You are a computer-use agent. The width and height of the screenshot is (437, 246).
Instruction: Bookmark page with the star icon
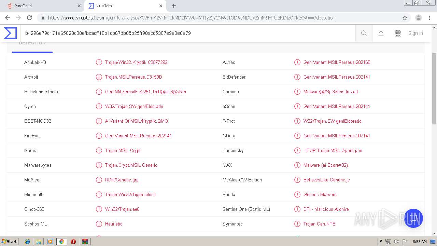tap(405, 18)
